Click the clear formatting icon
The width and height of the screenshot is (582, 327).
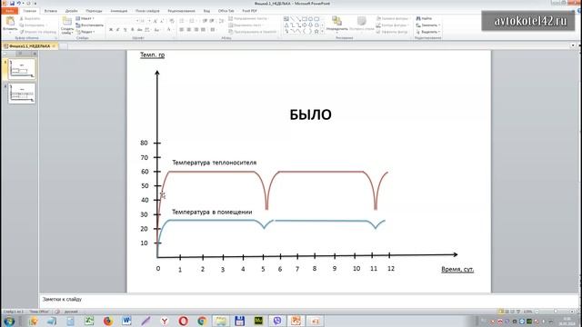click(172, 21)
